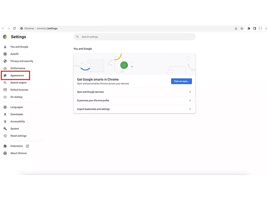Go to Languages settings
The image size is (267, 200).
pyautogui.click(x=16, y=107)
